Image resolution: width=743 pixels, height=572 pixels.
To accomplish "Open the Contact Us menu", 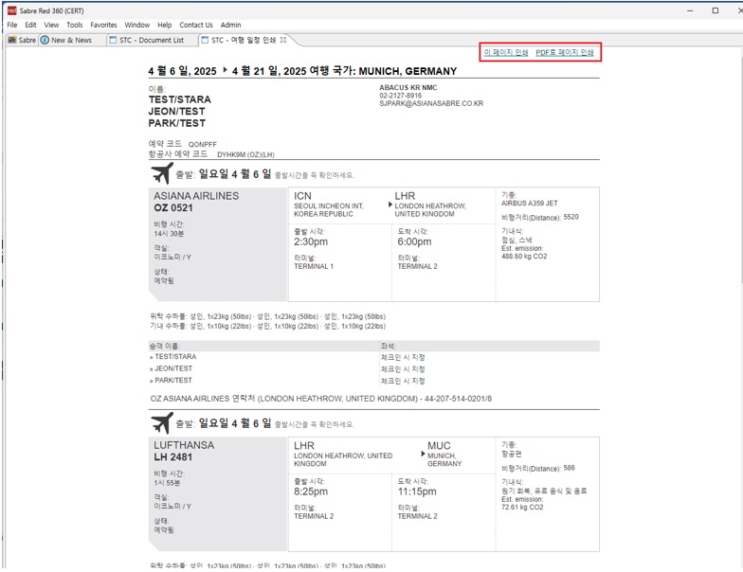I will [195, 25].
